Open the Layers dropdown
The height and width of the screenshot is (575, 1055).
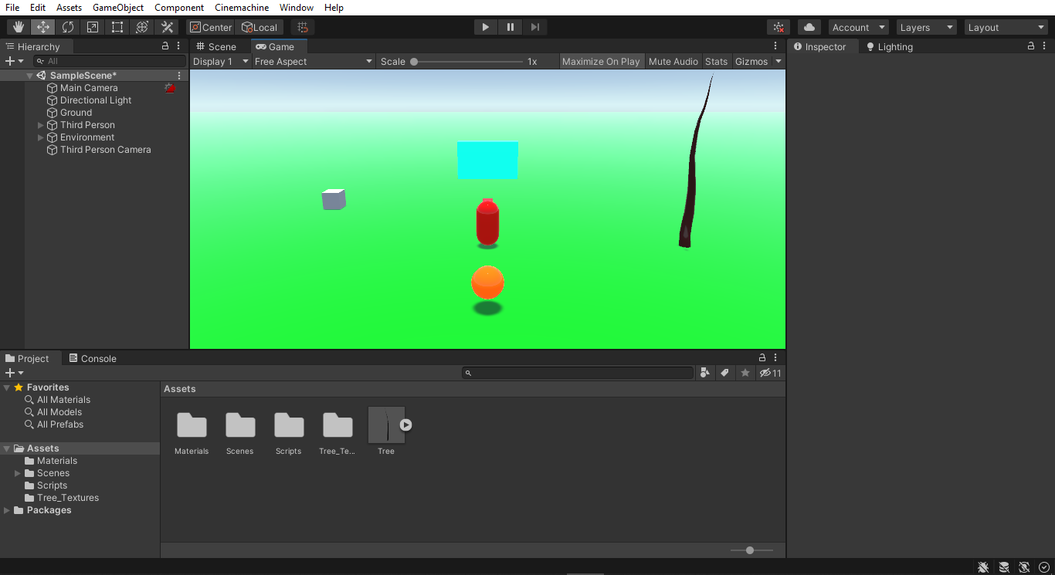point(925,27)
